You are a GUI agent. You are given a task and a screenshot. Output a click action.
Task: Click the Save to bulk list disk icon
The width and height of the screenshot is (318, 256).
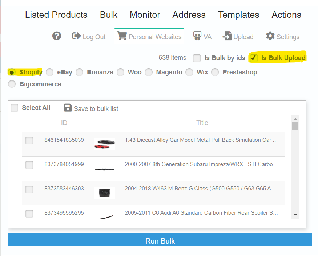pyautogui.click(x=68, y=108)
